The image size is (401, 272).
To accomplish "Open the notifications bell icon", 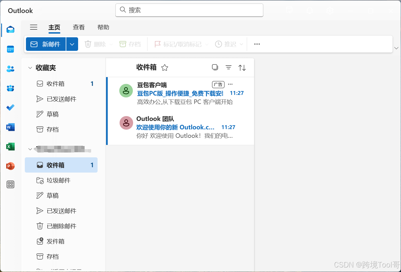I will pos(310,11).
